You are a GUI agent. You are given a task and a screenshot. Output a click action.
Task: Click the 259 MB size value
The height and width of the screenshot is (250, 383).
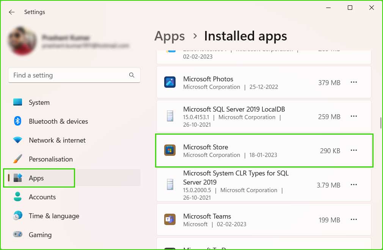pyautogui.click(x=329, y=117)
